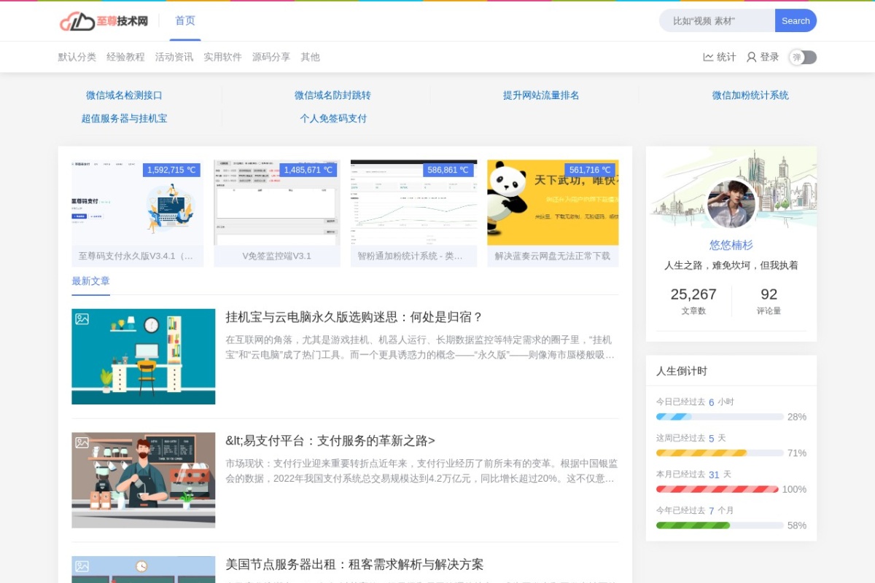Viewport: 875px width, 583px height.
Task: Open the 首页 tab
Action: tap(185, 20)
